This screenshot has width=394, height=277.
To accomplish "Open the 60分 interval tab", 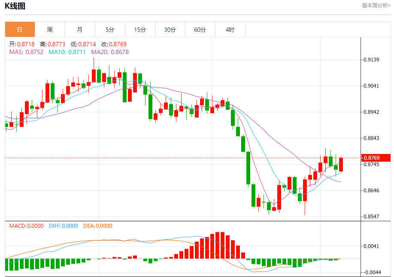I will click(200, 30).
